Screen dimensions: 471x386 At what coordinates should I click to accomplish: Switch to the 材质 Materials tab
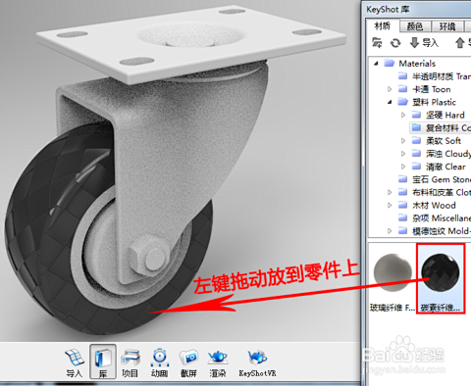click(383, 25)
